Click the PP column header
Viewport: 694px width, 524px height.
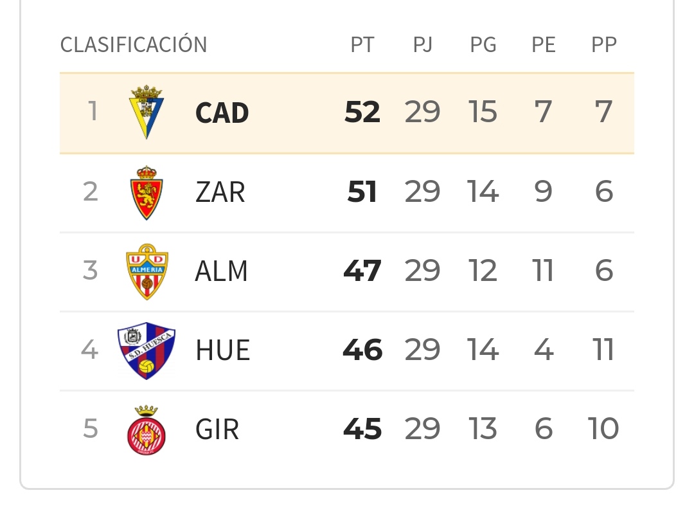click(x=603, y=45)
